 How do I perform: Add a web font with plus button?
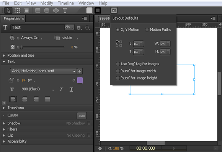click(x=80, y=71)
